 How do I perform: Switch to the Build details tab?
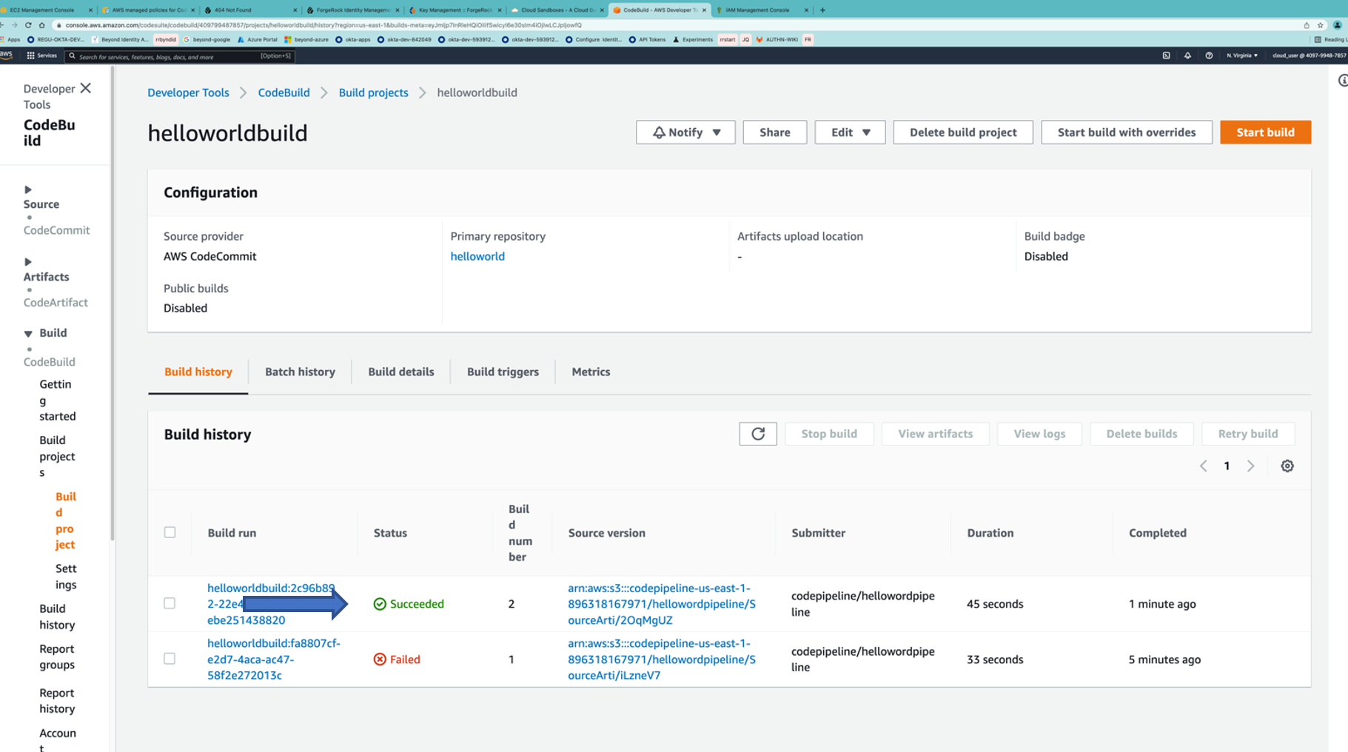pos(400,372)
